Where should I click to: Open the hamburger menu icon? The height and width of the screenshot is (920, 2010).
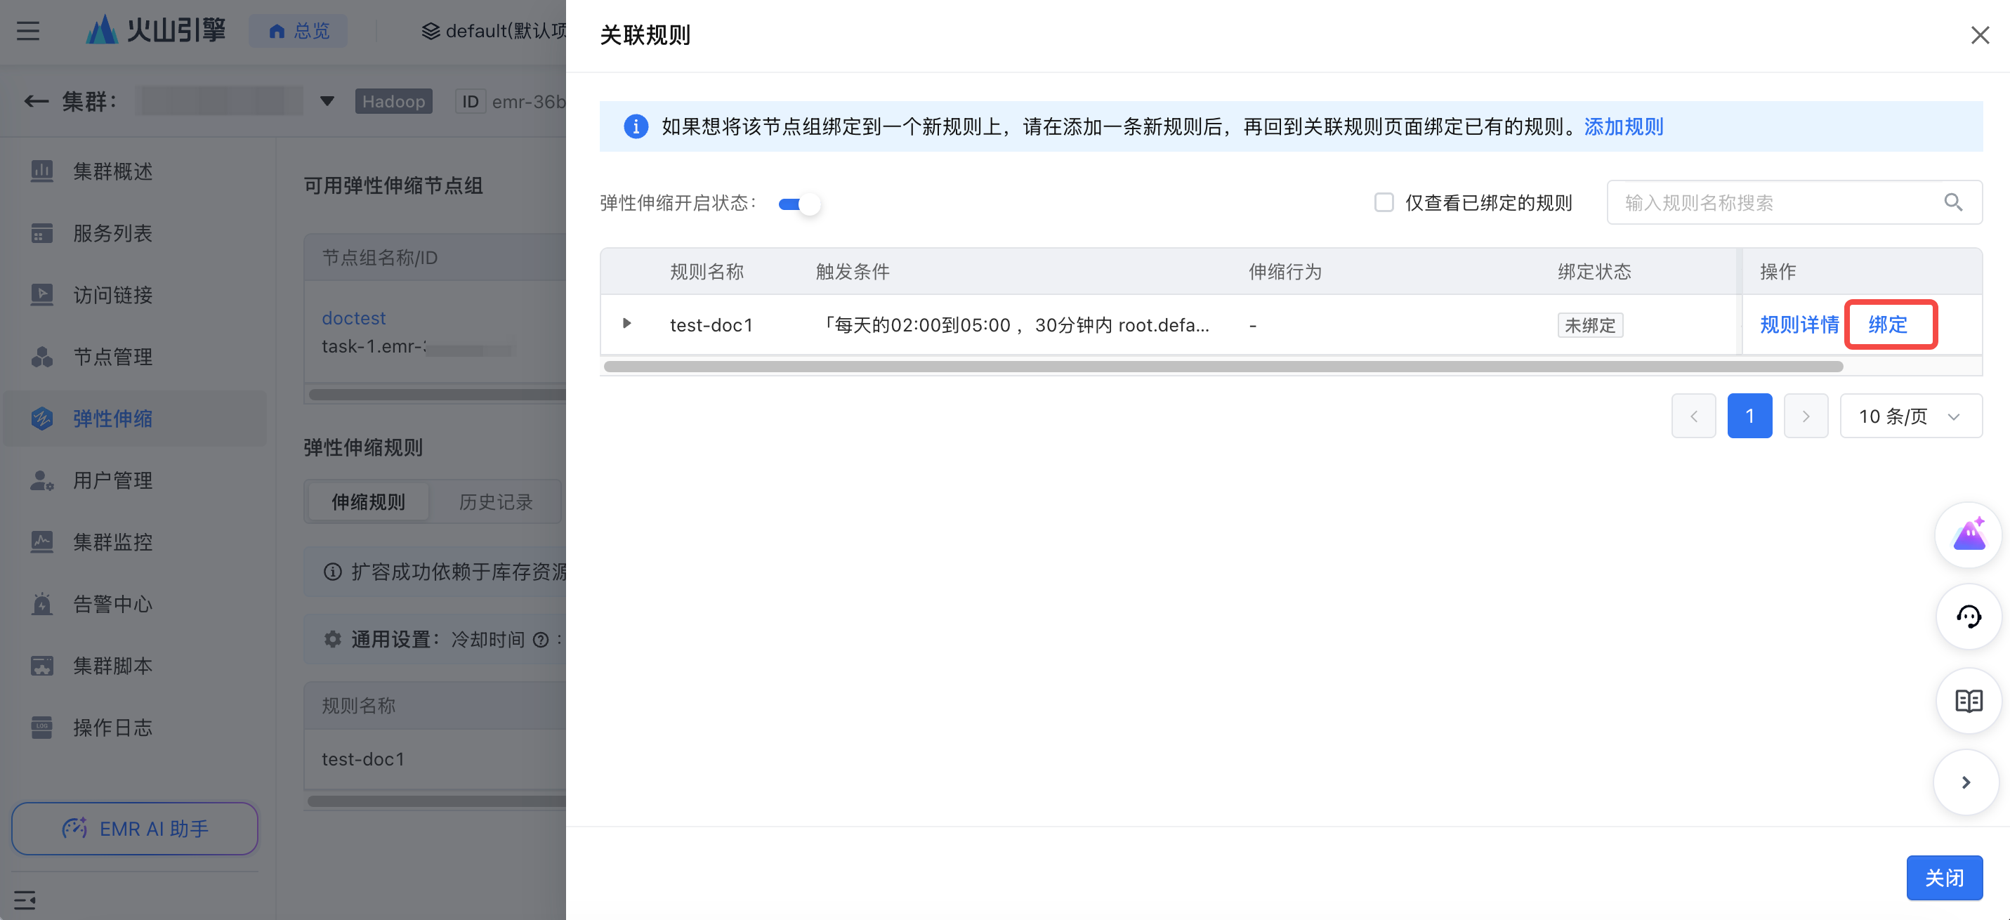(28, 30)
